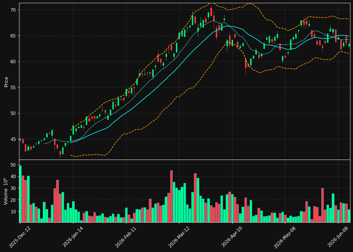Click the 2026-Jun-08 date label
The height and width of the screenshot is (252, 353).
click(338, 237)
